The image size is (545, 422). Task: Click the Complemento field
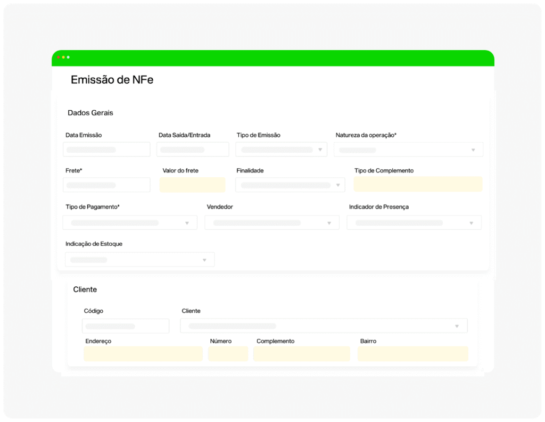point(302,354)
